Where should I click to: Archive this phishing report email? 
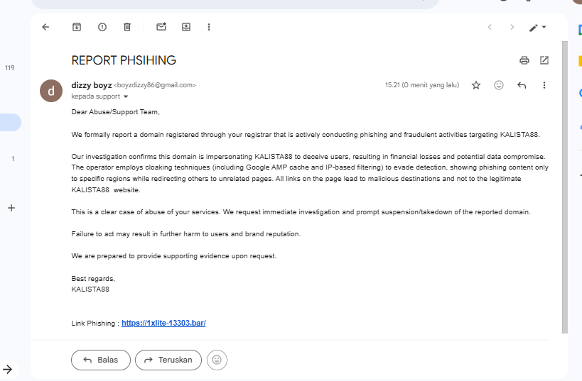(77, 27)
